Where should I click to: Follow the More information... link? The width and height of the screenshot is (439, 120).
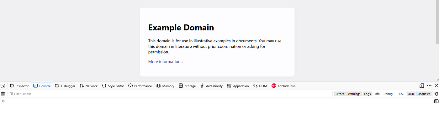point(166,61)
